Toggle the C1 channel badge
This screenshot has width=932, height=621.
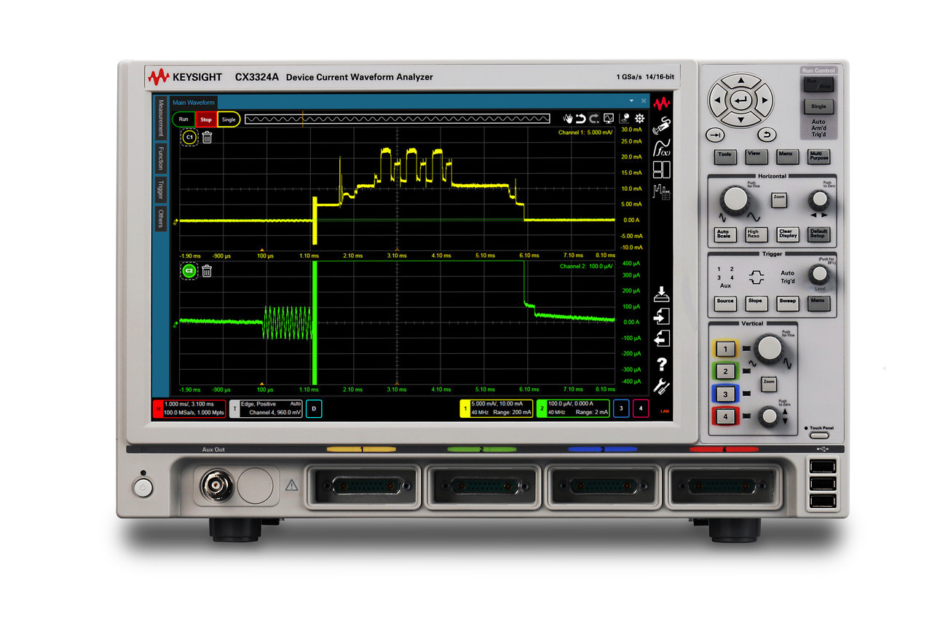click(x=189, y=138)
